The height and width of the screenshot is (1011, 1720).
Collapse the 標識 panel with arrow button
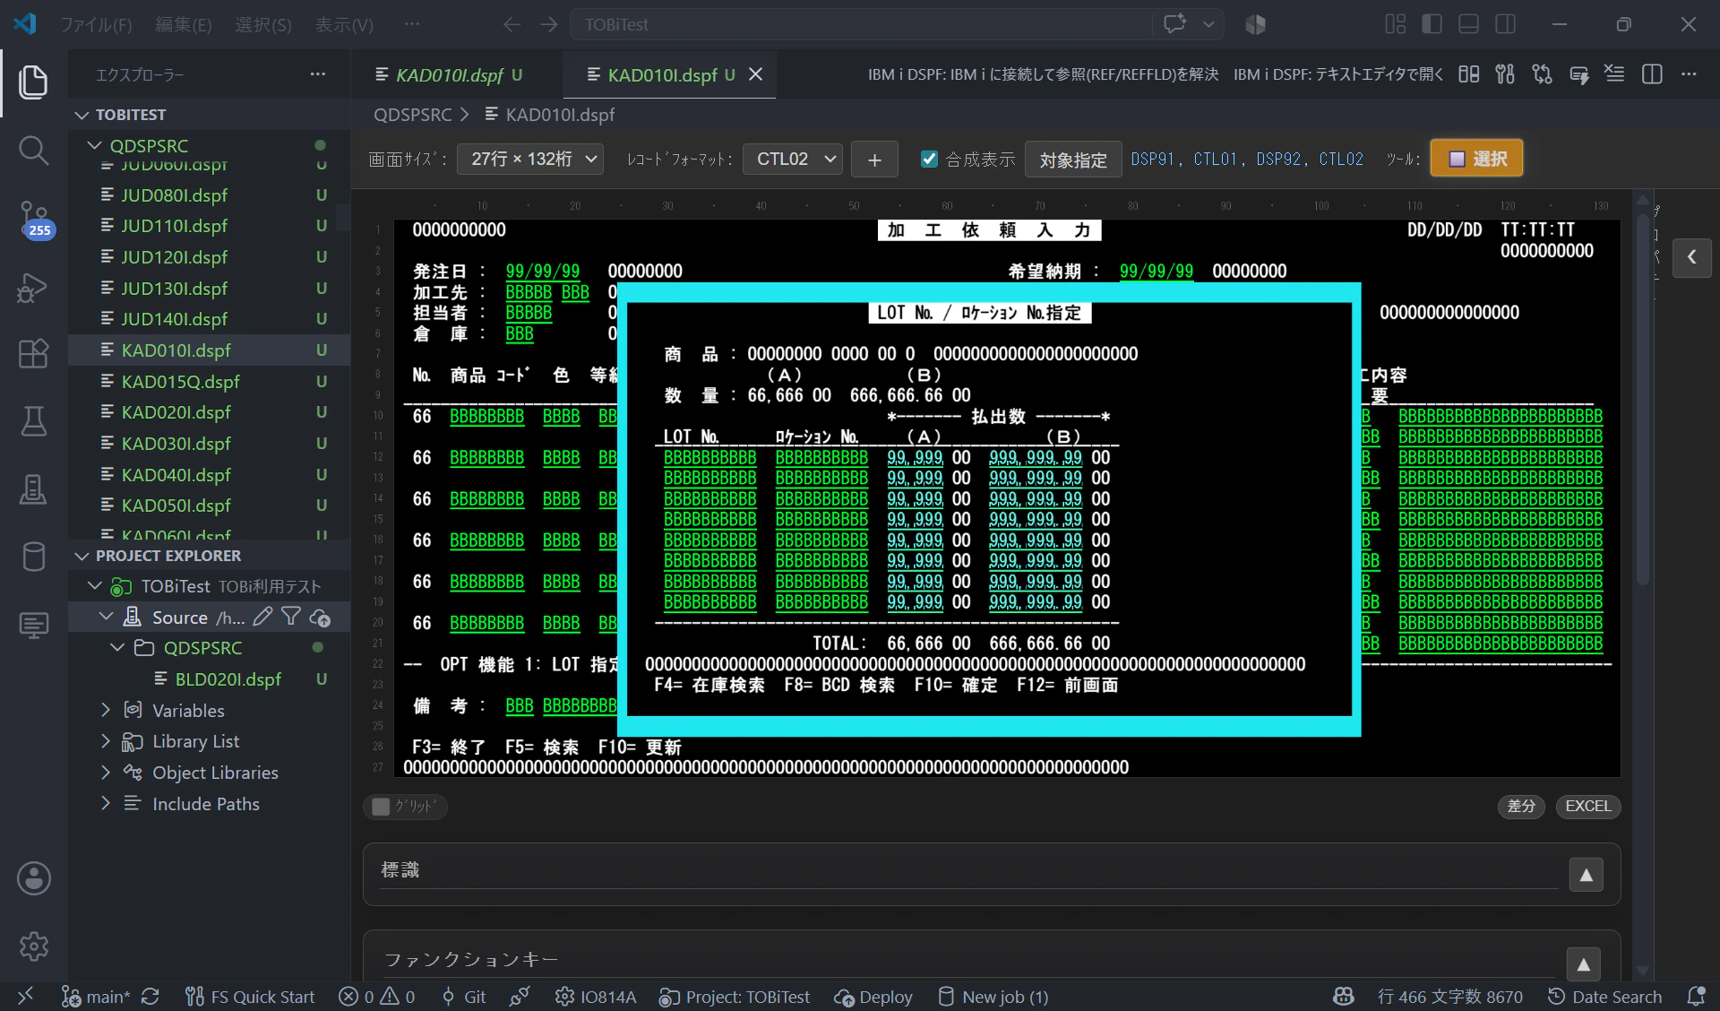coord(1586,875)
